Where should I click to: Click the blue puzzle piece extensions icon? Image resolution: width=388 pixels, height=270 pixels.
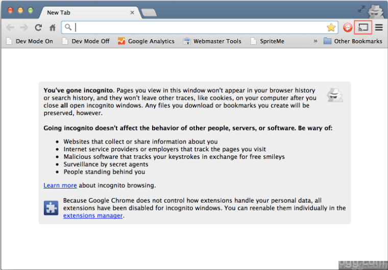click(51, 208)
